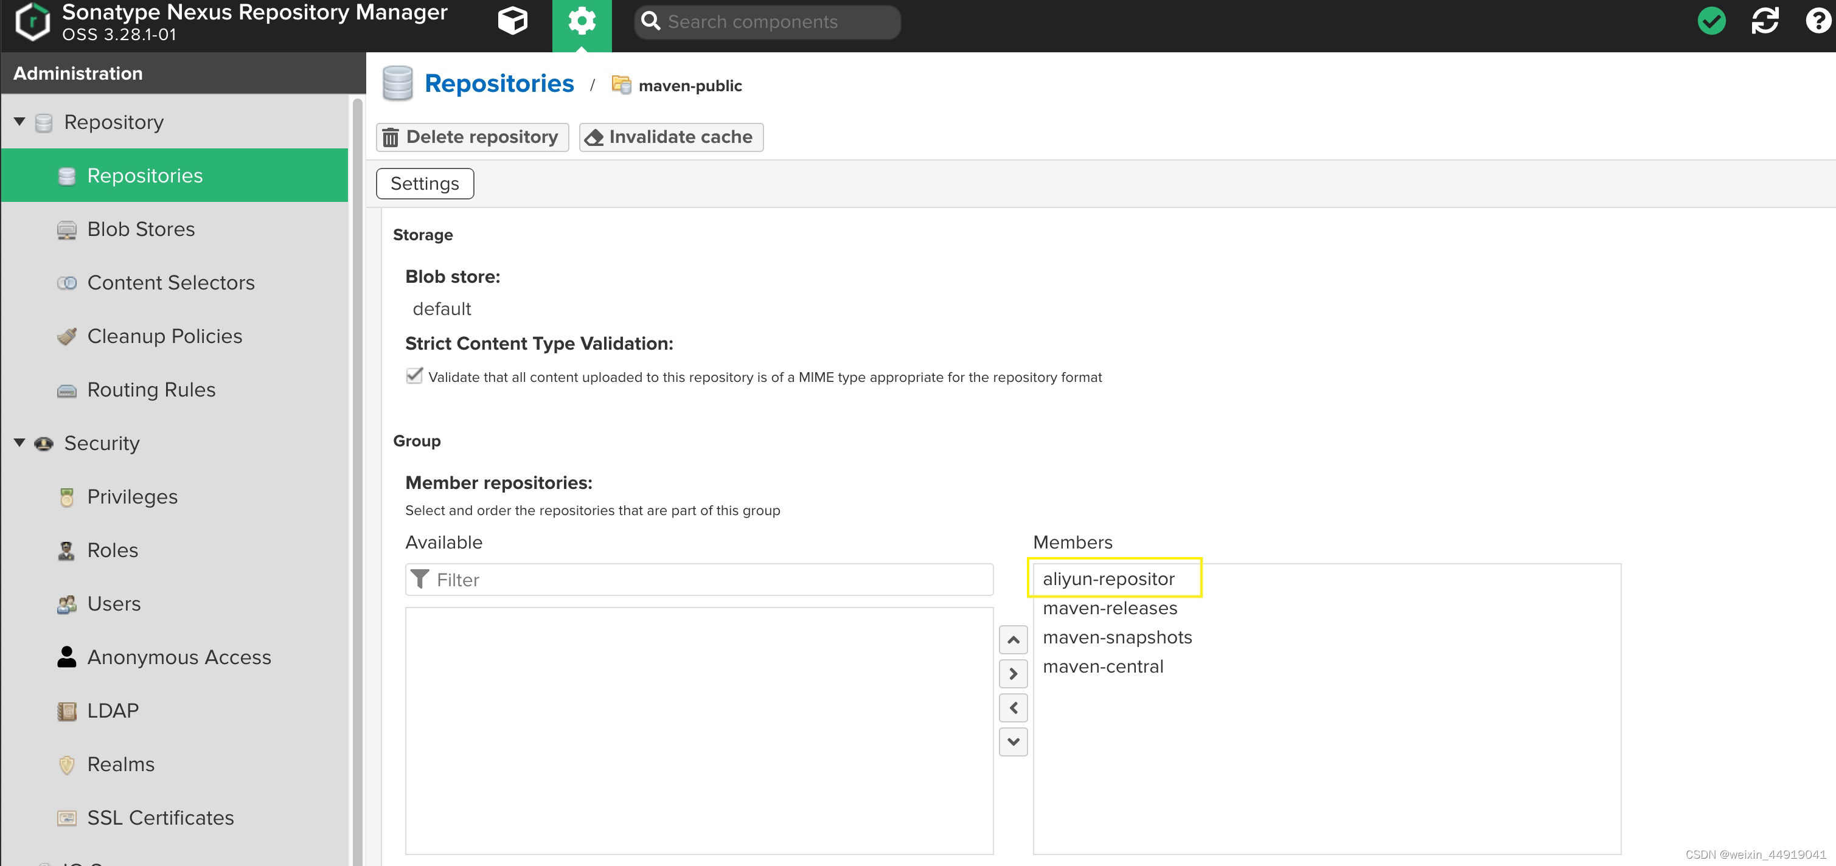Click the green system status checkmark icon
Image resolution: width=1836 pixels, height=866 pixels.
click(1711, 21)
